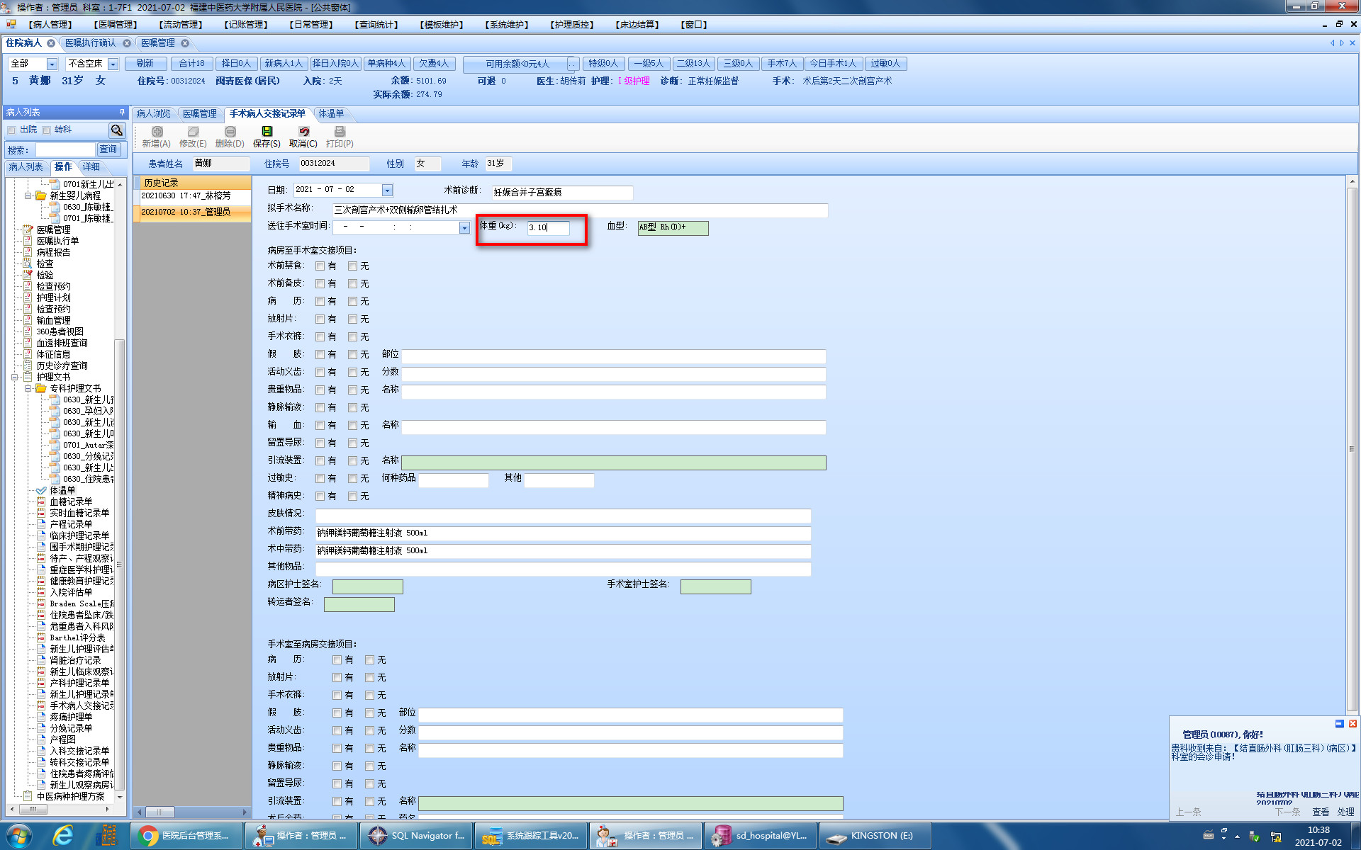Click the 取消(C) cancel icon
Image resolution: width=1361 pixels, height=850 pixels.
303,132
